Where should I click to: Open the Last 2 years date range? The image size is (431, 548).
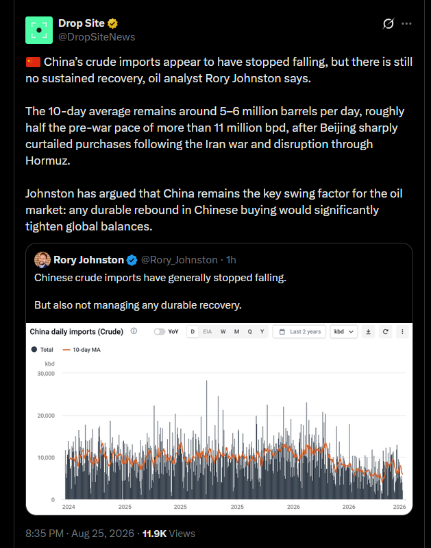click(299, 332)
